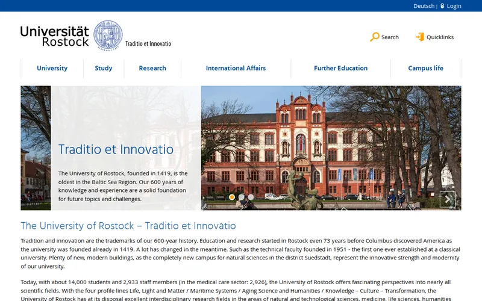This screenshot has width=482, height=301.
Task: Click the Login link text
Action: (x=454, y=6)
